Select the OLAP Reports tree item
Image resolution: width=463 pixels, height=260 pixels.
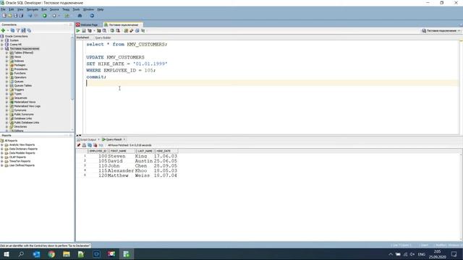[17, 157]
